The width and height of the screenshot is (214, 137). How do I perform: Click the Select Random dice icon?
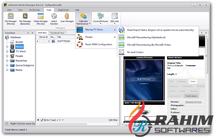tap(54, 16)
